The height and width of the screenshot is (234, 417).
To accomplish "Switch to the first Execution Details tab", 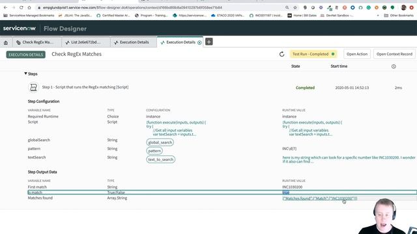I will click(x=134, y=42).
